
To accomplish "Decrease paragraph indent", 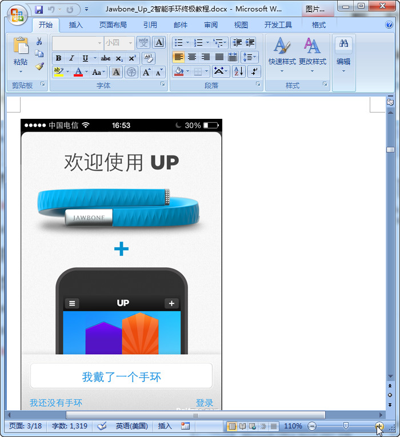I will 237,43.
